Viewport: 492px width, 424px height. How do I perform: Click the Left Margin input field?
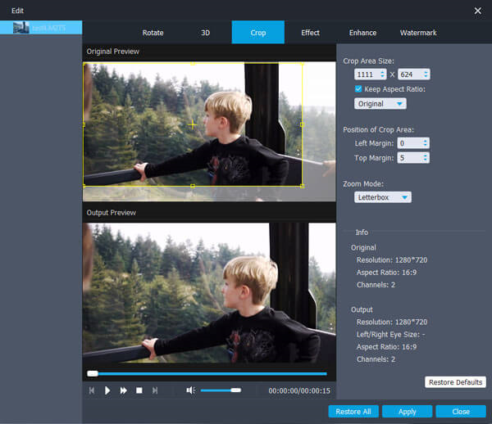[x=408, y=142]
